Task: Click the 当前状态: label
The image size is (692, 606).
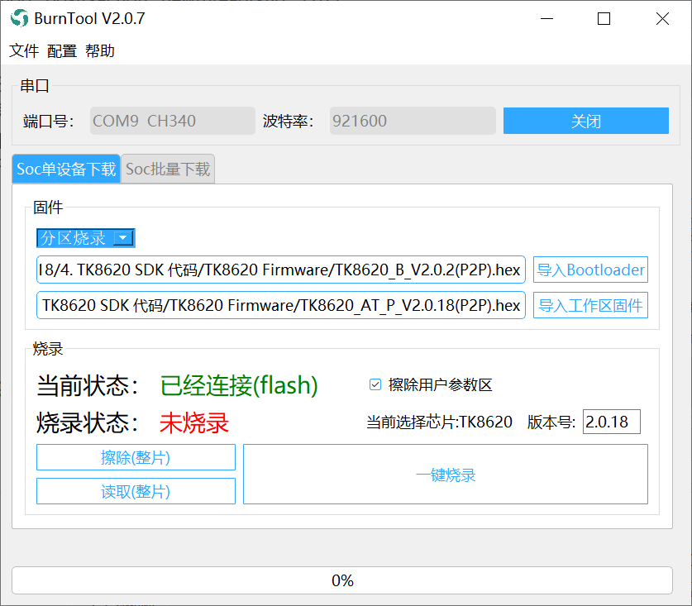Action: 88,386
